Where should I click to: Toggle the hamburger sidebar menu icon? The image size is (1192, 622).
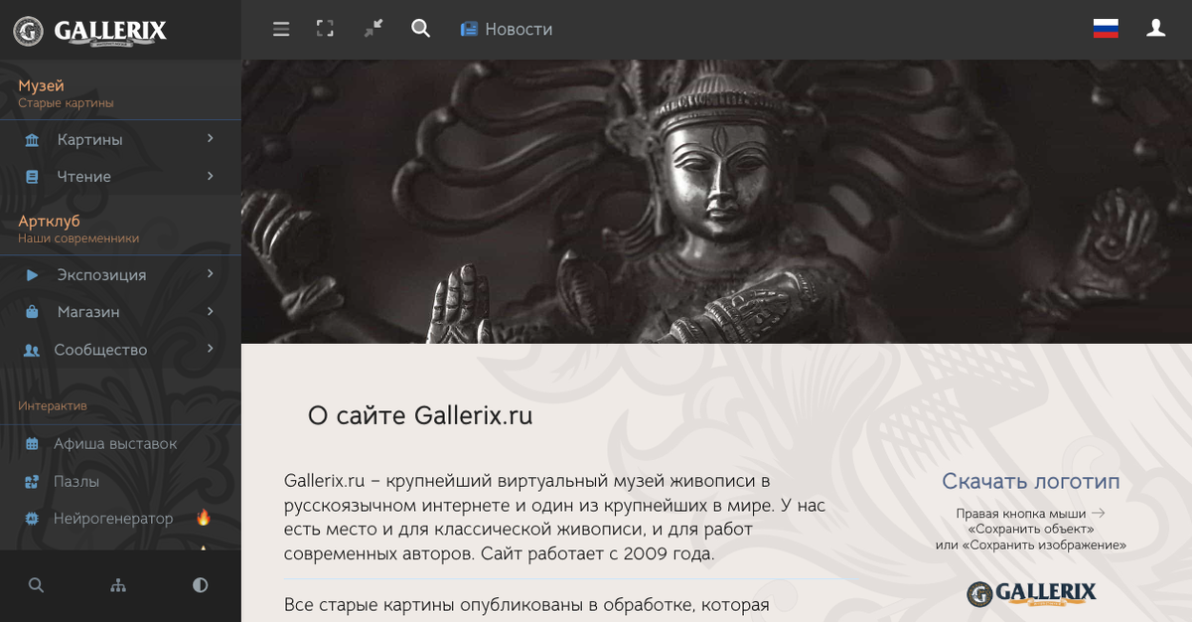pyautogui.click(x=281, y=29)
